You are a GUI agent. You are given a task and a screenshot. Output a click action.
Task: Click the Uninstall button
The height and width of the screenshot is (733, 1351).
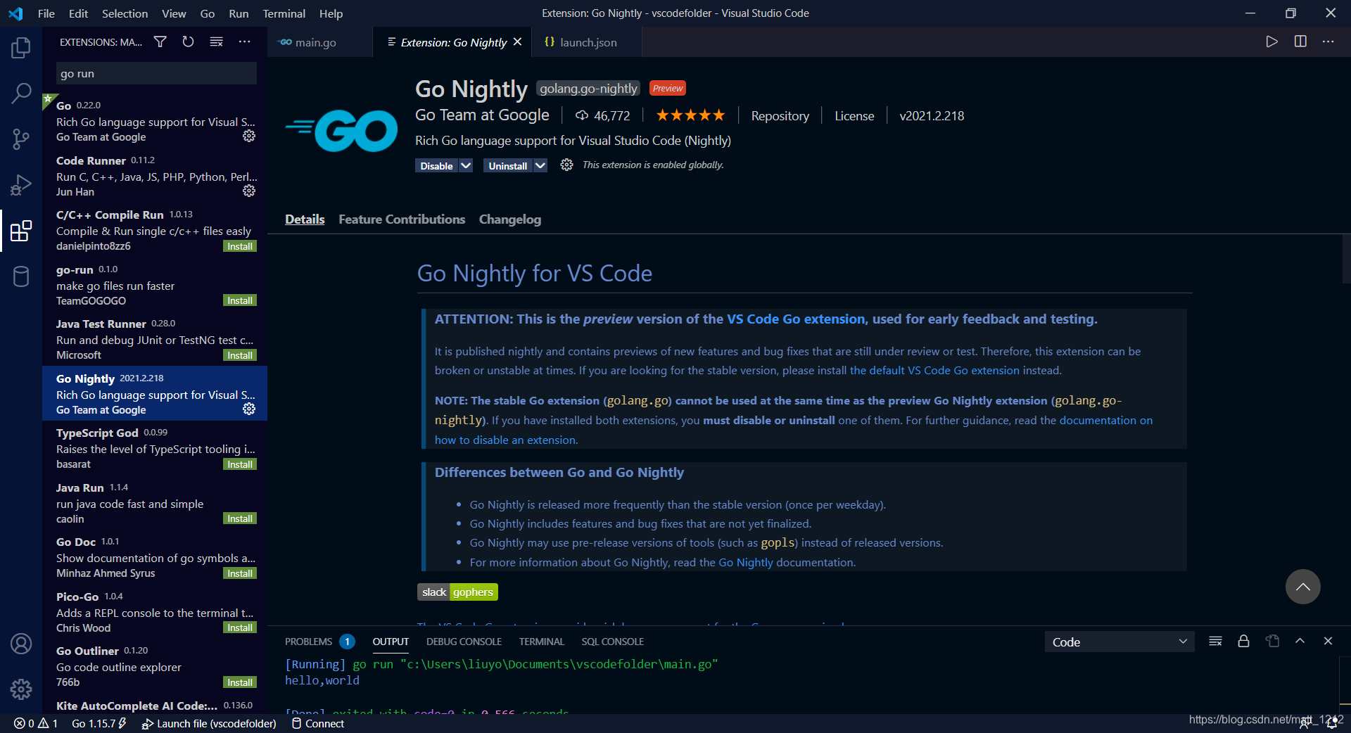(x=507, y=165)
